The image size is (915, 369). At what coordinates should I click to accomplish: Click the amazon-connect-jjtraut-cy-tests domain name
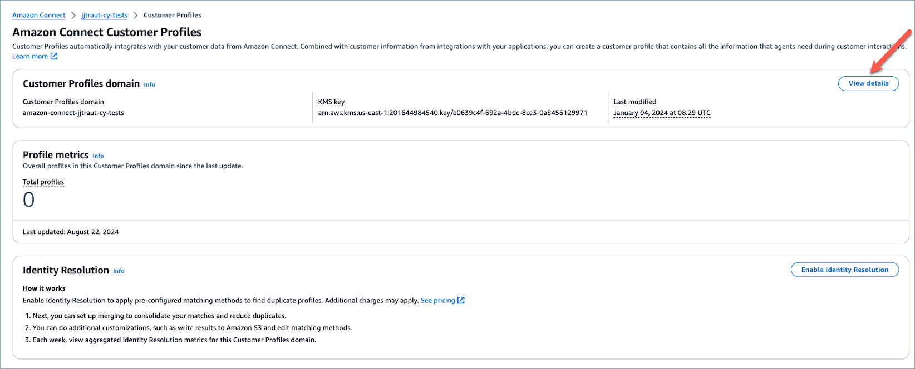coord(73,113)
